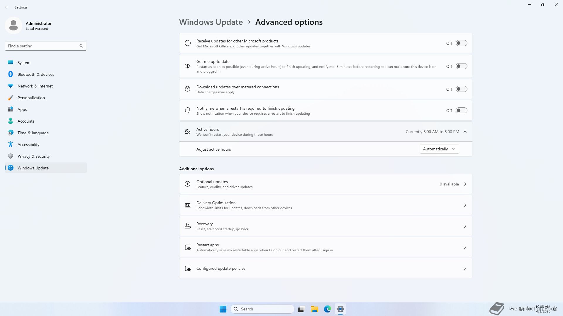Screen dimensions: 563x316
Task: Go to Bluetooth & devices
Action: [x=46, y=74]
